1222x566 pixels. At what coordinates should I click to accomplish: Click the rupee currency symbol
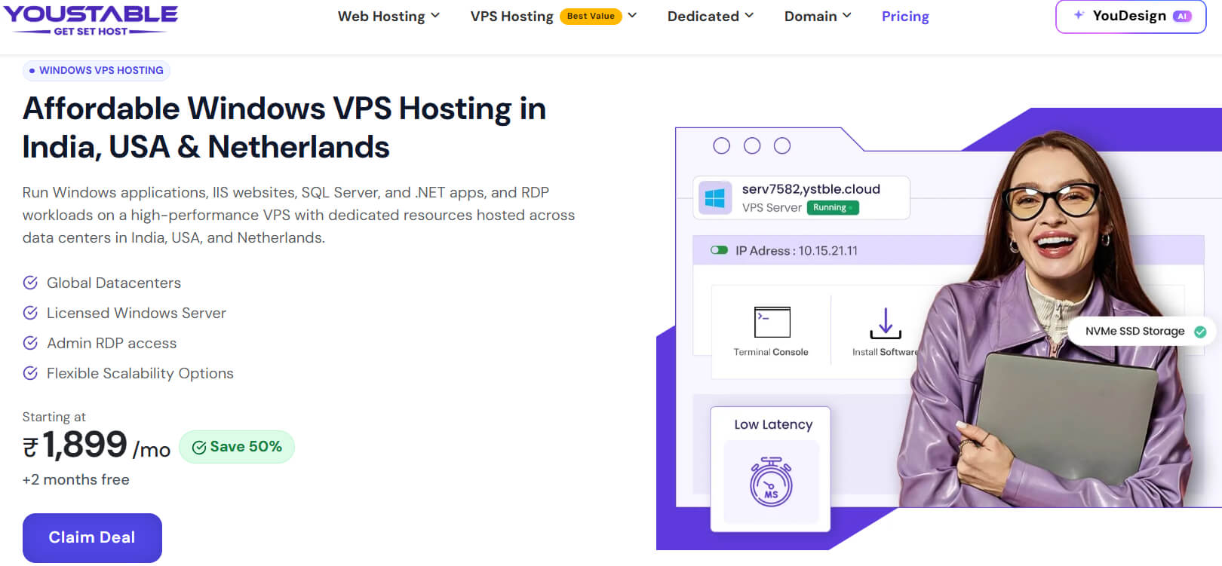click(x=30, y=448)
